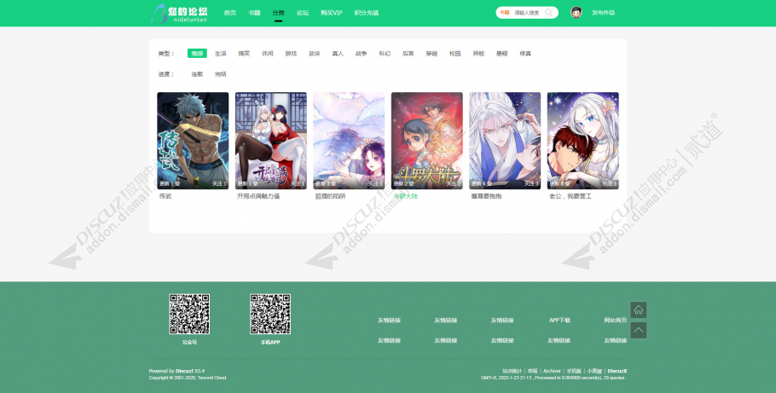The image size is (776, 393).
Task: Click the 狐狸的陷阱 title link
Action: point(330,196)
